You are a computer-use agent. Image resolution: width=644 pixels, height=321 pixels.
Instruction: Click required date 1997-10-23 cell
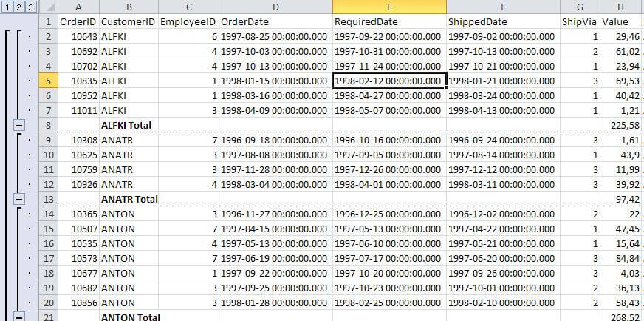(x=389, y=288)
